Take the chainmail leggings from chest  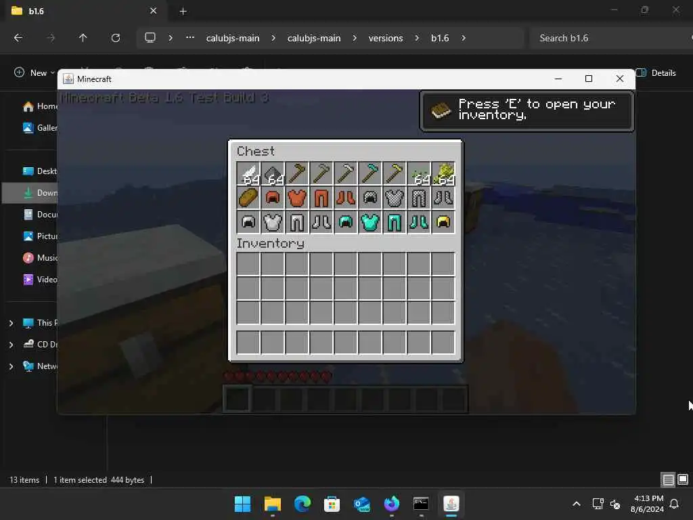point(418,198)
